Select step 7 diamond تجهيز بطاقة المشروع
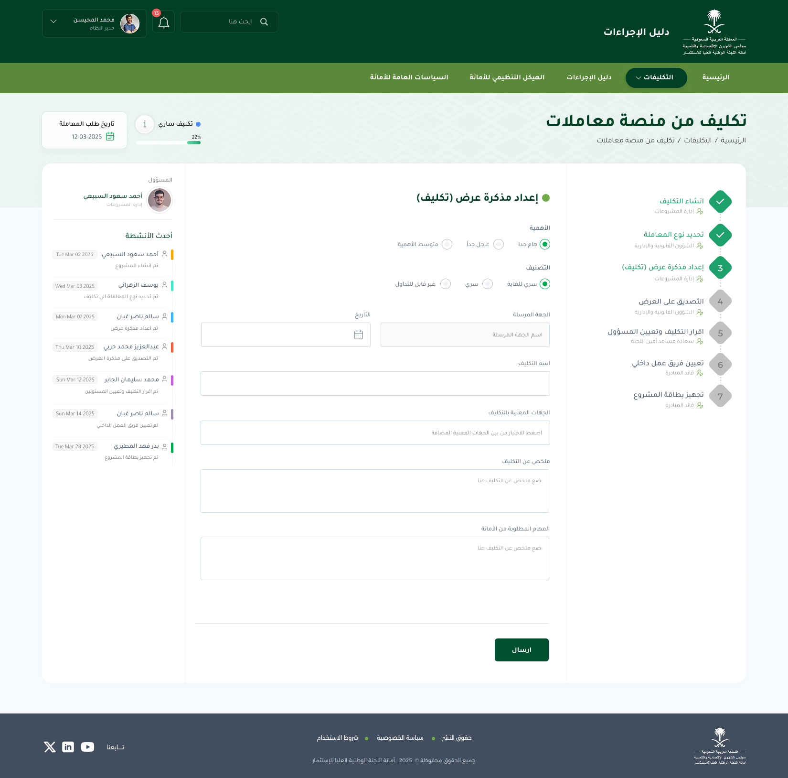Viewport: 788px width, 778px height. tap(720, 396)
